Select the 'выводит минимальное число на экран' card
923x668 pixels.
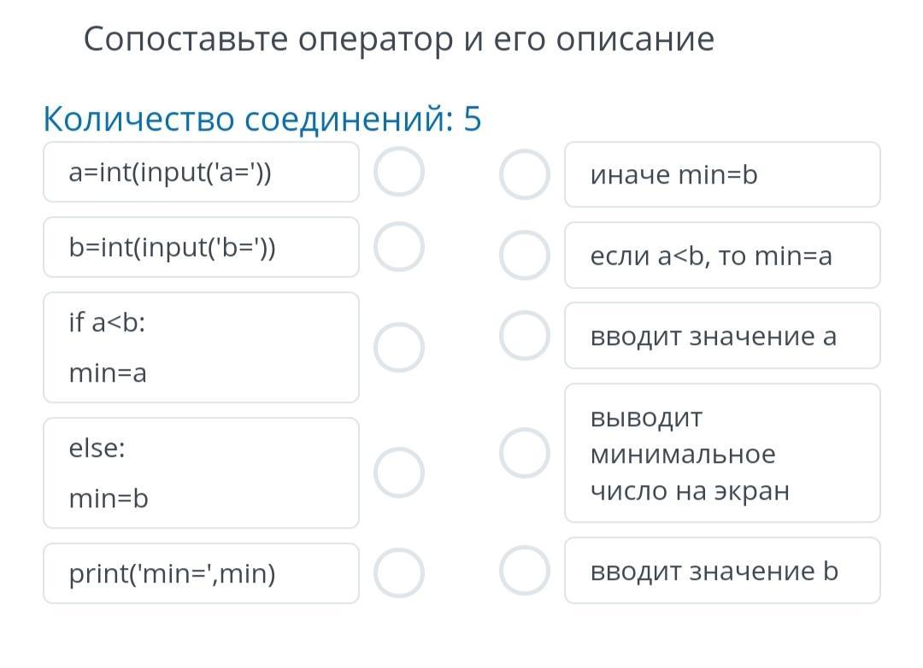pyautogui.click(x=722, y=454)
